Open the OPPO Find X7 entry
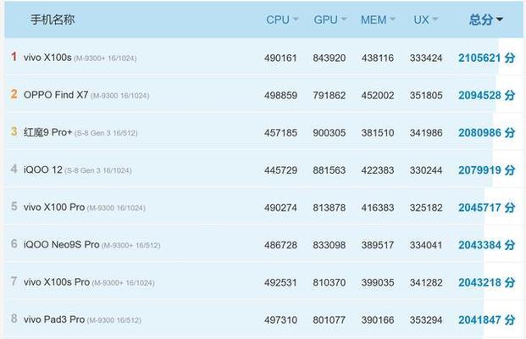Image resolution: width=526 pixels, height=339 pixels. [x=86, y=95]
